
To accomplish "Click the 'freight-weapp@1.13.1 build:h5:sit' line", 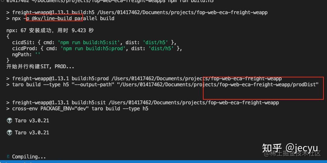I will 143,103.
